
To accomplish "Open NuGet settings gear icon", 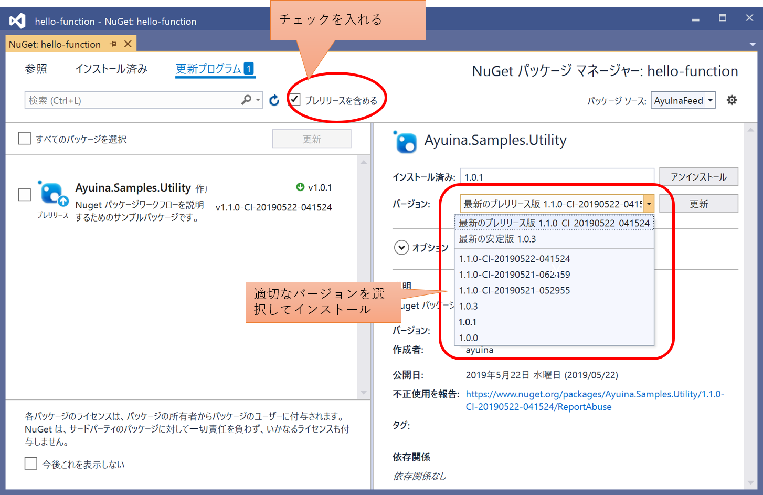I will (732, 100).
